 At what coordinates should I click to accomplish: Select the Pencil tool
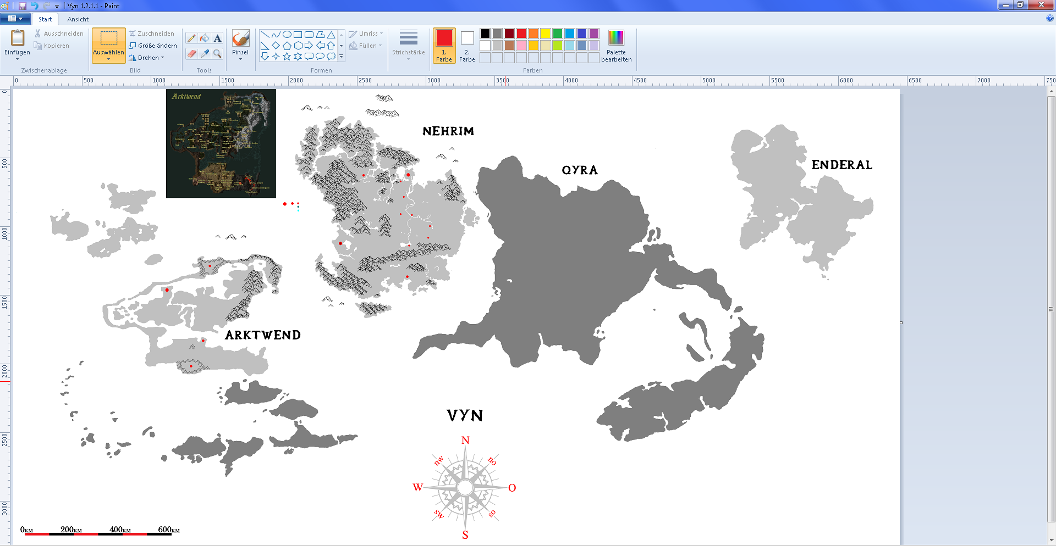[191, 38]
